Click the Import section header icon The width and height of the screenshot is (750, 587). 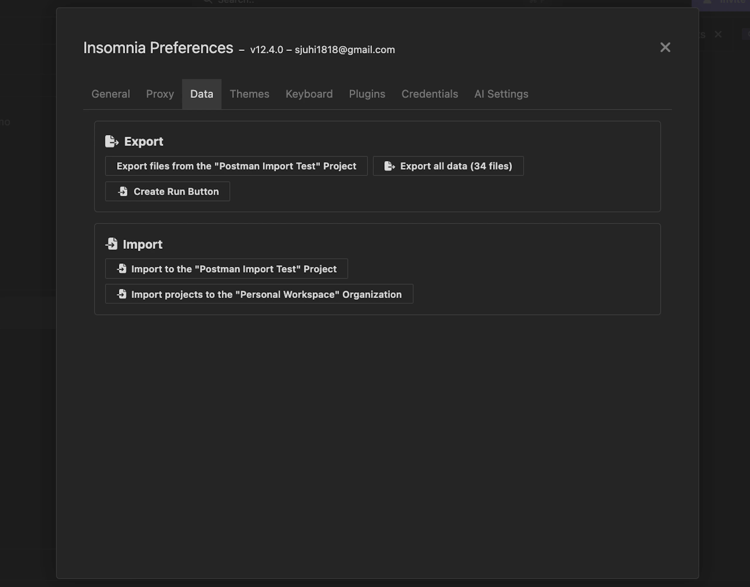coord(111,244)
